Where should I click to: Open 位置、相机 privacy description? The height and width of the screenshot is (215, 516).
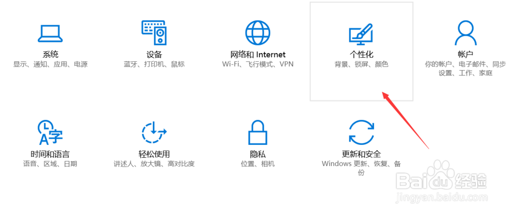257,163
